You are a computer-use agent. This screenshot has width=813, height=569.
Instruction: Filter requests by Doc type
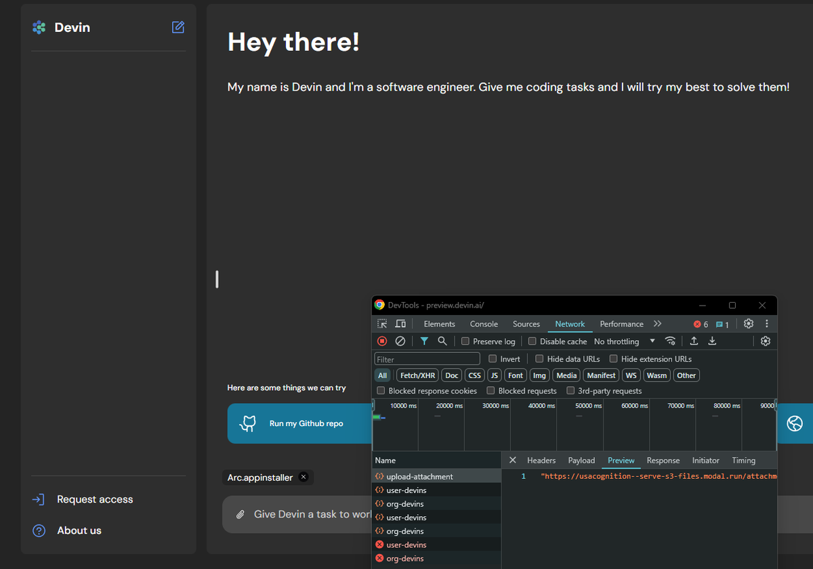point(452,375)
